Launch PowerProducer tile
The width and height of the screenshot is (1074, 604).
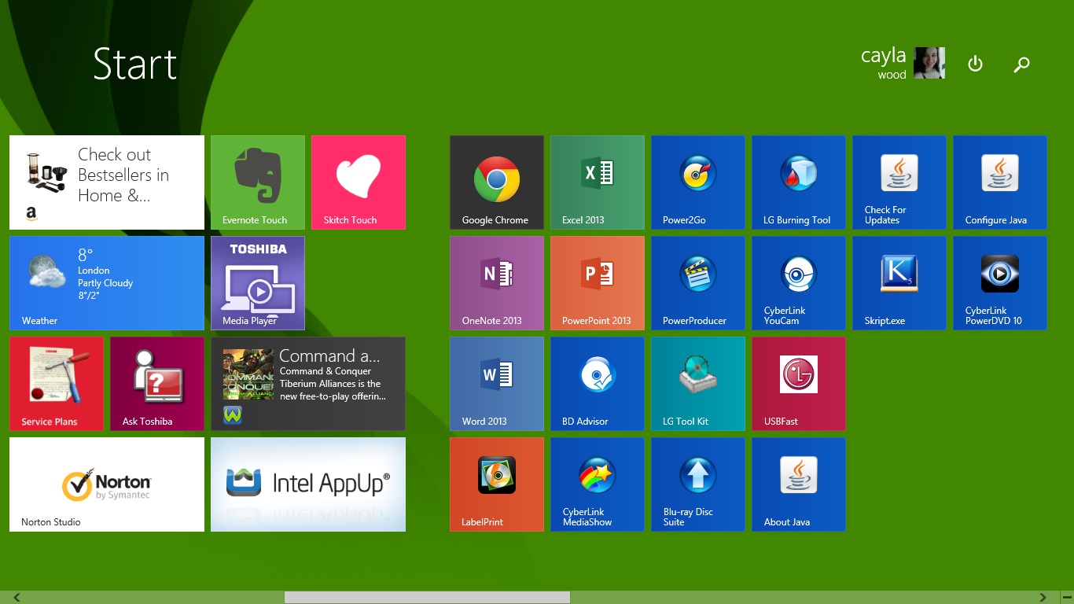(x=698, y=283)
